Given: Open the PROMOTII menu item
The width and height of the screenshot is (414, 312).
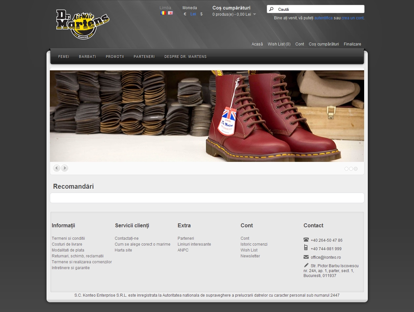Looking at the screenshot, I should (115, 57).
